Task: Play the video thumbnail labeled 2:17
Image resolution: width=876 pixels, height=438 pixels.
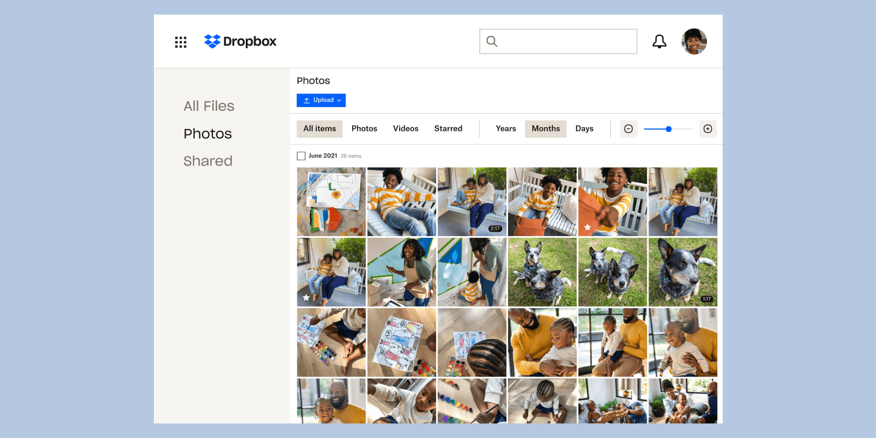Action: (471, 201)
